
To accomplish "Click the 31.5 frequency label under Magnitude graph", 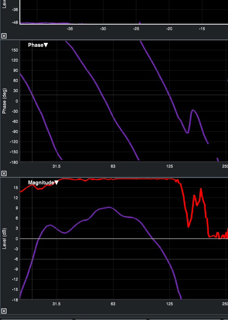I will tap(57, 304).
